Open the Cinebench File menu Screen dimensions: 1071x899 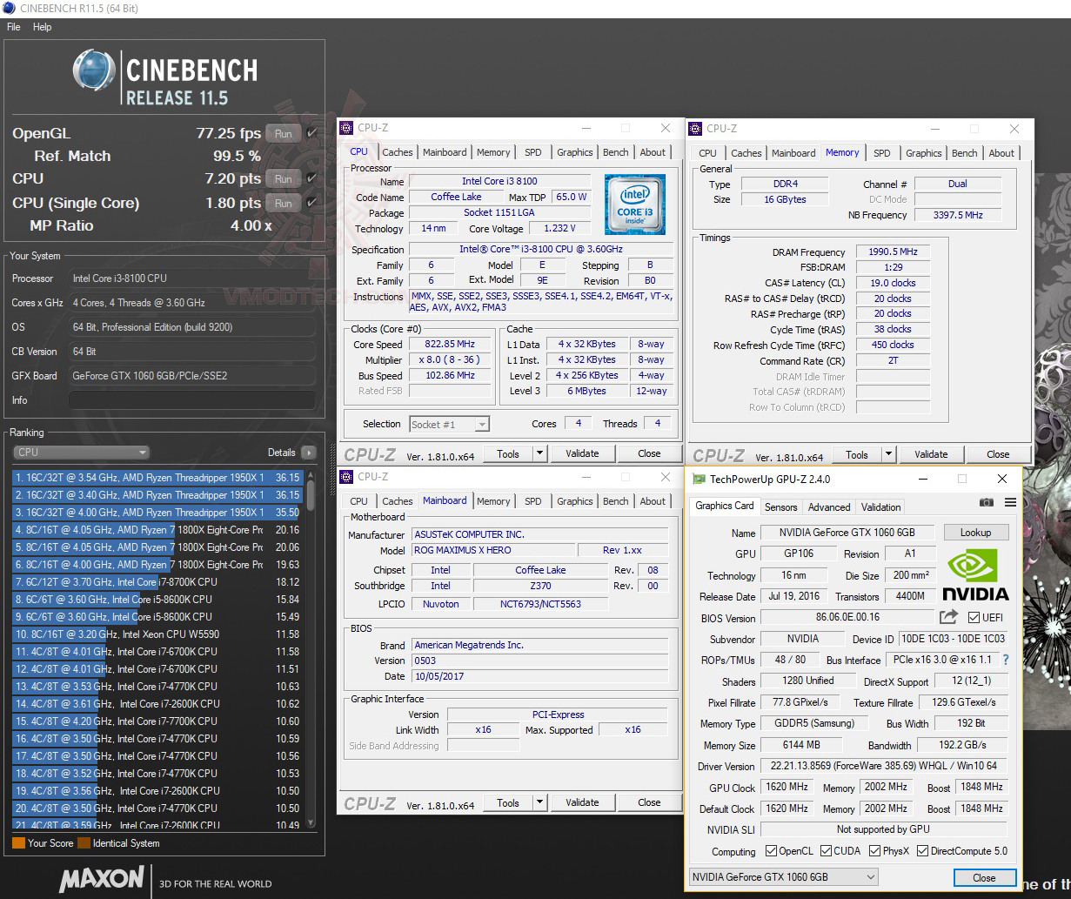tap(13, 27)
